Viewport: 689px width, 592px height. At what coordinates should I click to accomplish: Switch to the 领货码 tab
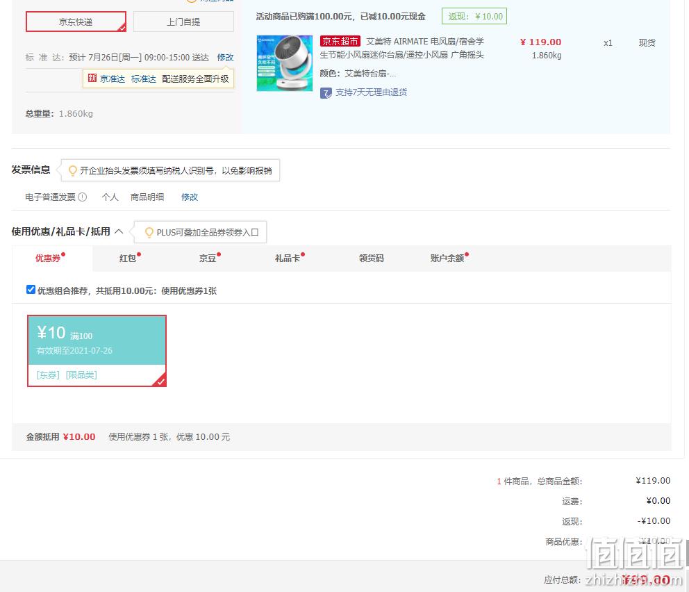click(372, 258)
